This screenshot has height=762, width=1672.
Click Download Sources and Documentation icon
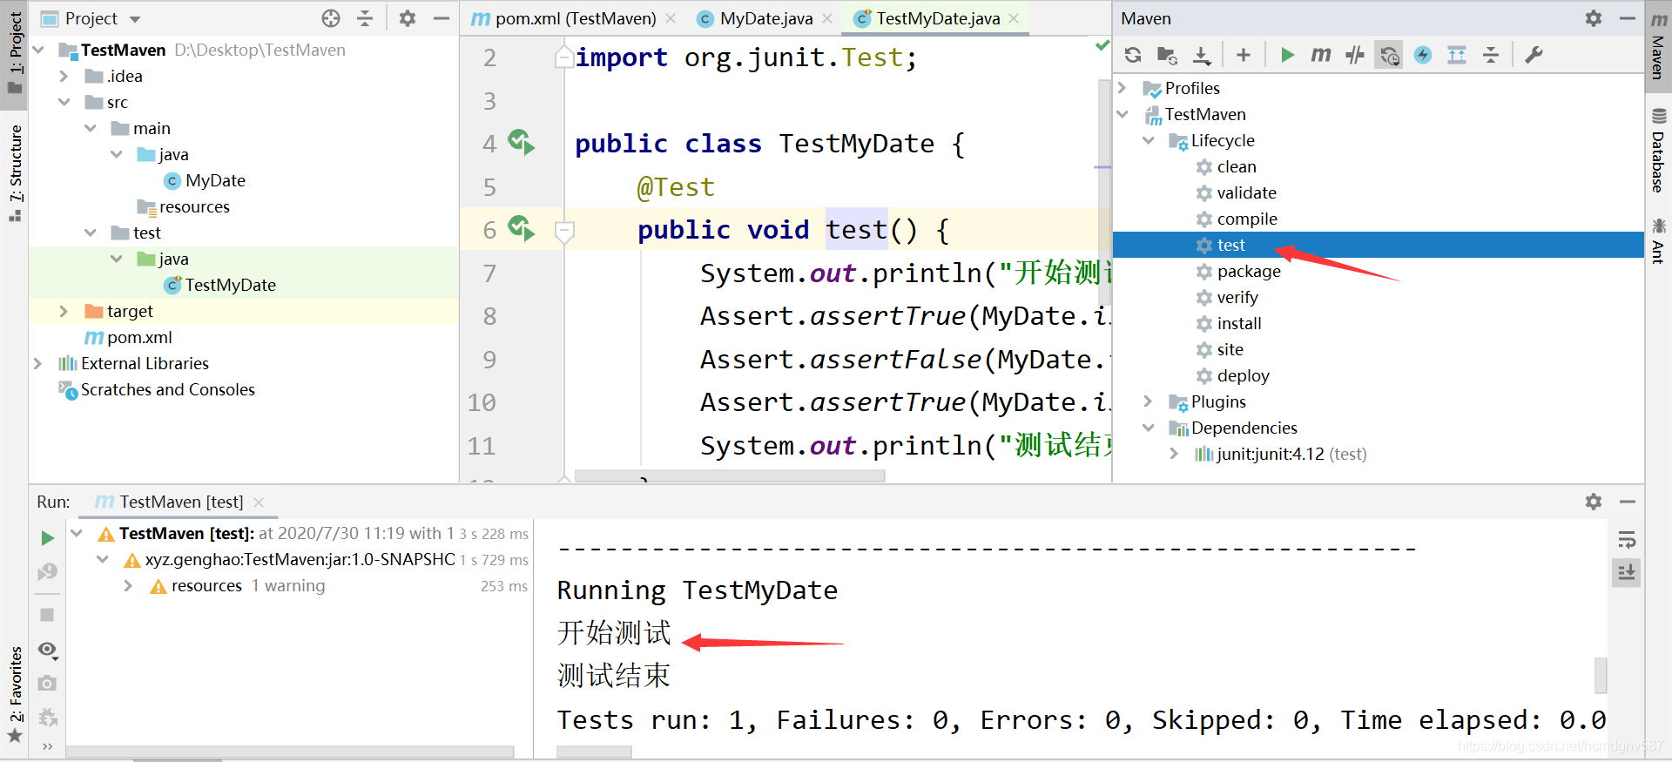(1202, 55)
